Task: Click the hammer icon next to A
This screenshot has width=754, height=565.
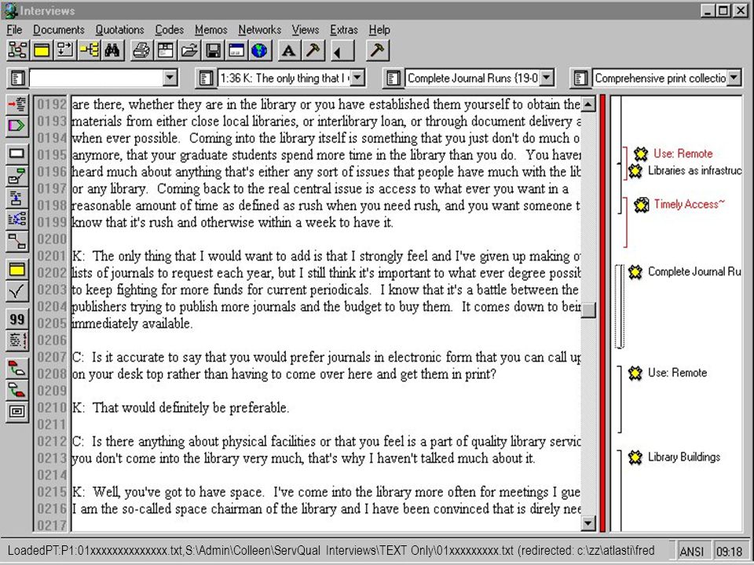Action: click(313, 50)
